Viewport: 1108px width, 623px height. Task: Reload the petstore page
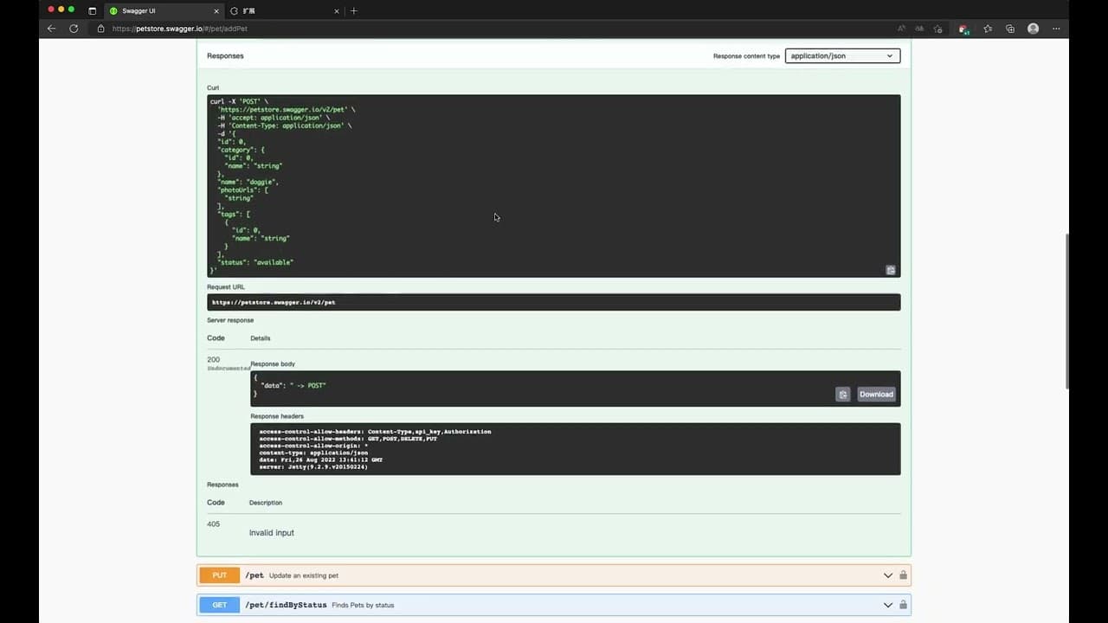[x=74, y=29]
